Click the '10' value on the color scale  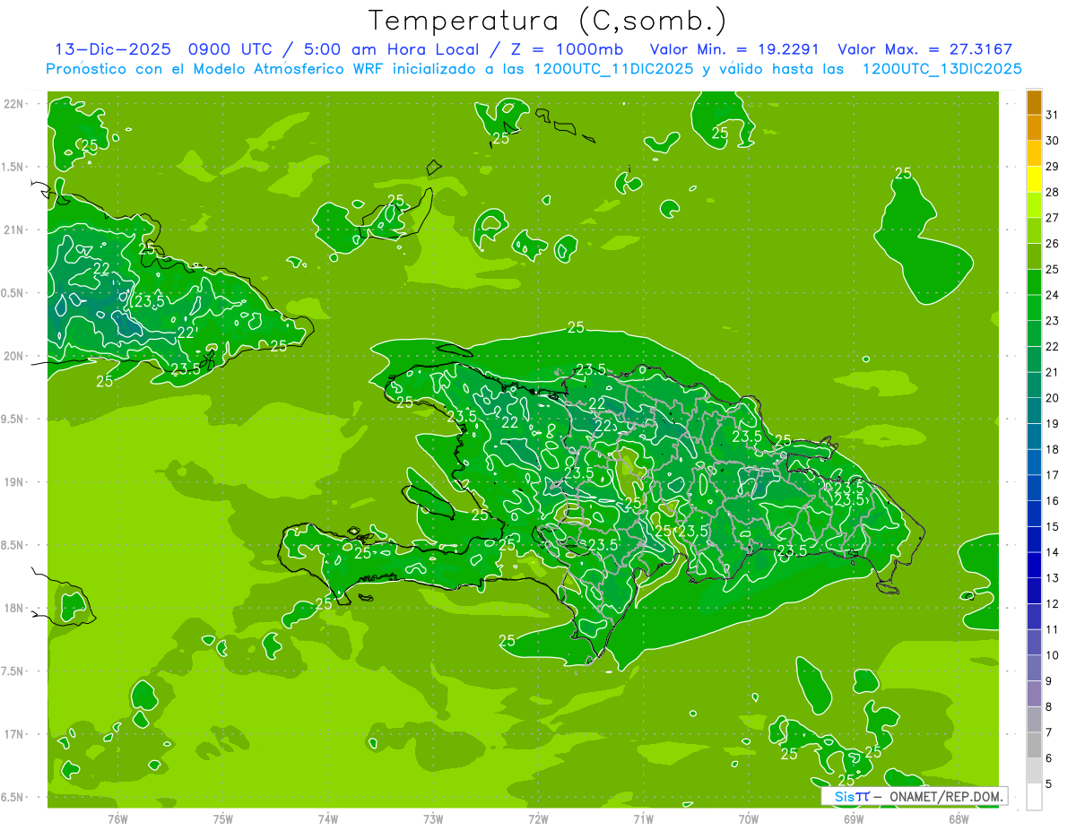[x=1053, y=655]
